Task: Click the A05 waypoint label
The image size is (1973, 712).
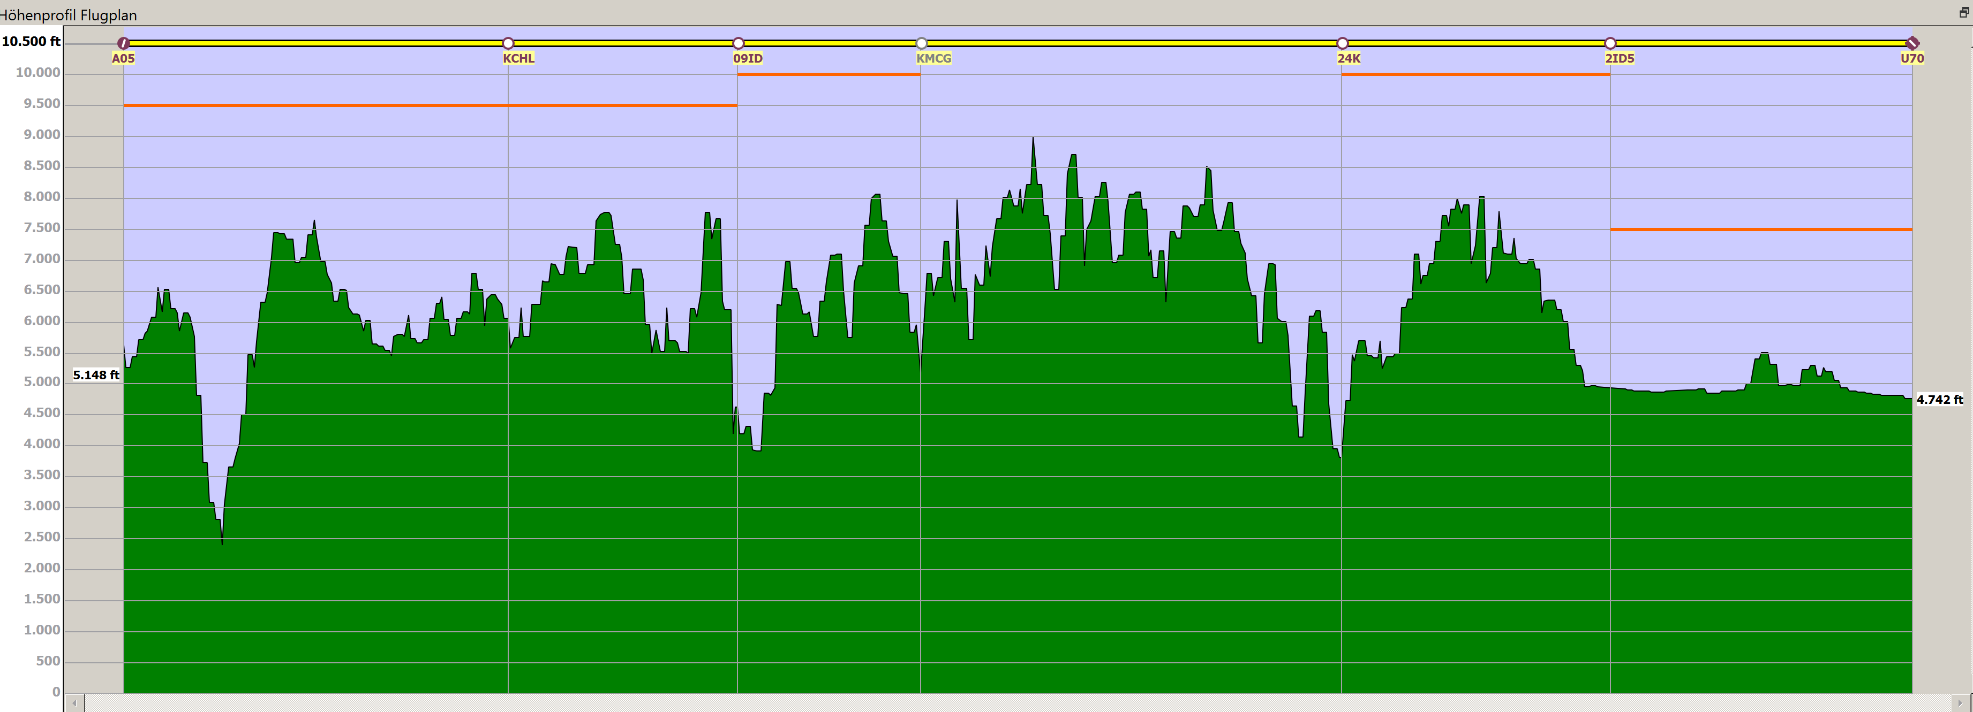Action: coord(123,58)
